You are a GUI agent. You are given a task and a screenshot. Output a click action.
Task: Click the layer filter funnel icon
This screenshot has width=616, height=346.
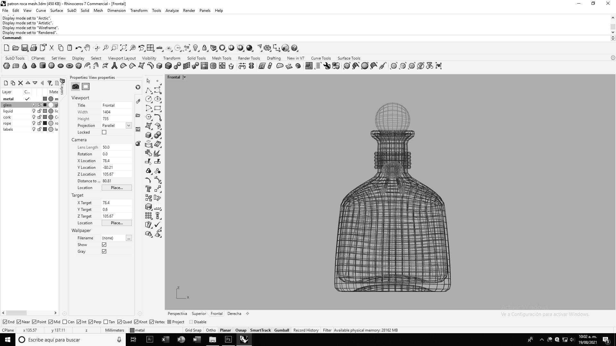50,83
